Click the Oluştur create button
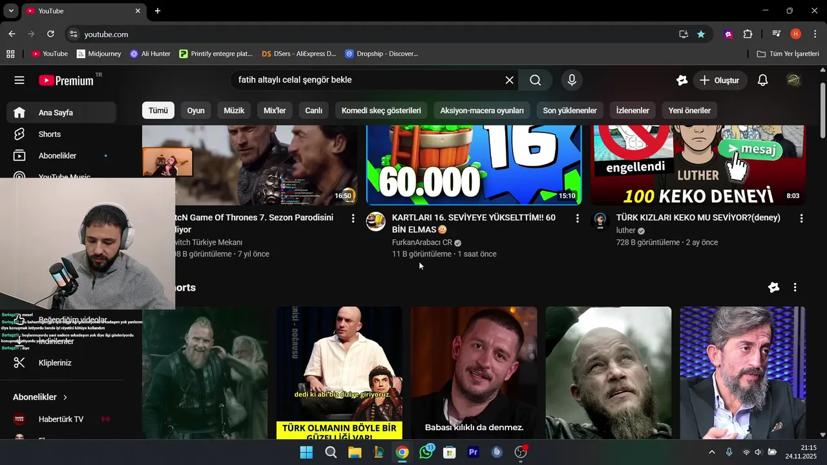Viewport: 827px width, 465px height. tap(720, 80)
